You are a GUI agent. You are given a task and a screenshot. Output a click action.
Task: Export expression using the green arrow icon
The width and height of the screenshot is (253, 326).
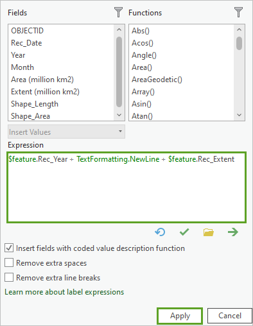(x=233, y=232)
